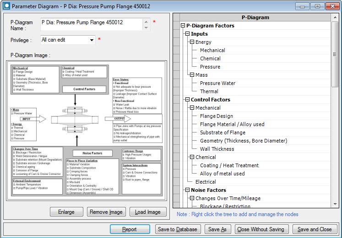
Task: Click the P-Diagram image thumbnail
Action: 87,131
